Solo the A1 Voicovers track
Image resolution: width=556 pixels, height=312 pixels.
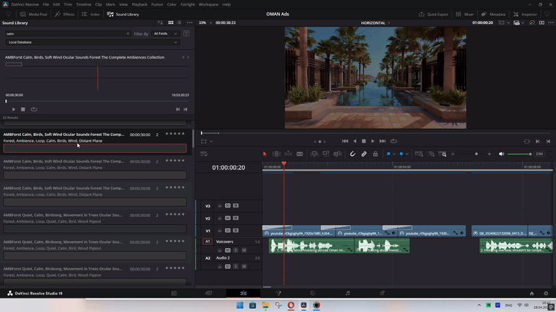pos(236,250)
